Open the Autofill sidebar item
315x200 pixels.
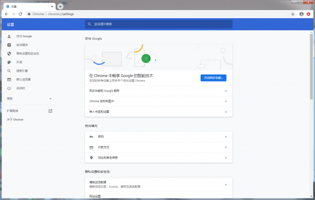(22, 45)
